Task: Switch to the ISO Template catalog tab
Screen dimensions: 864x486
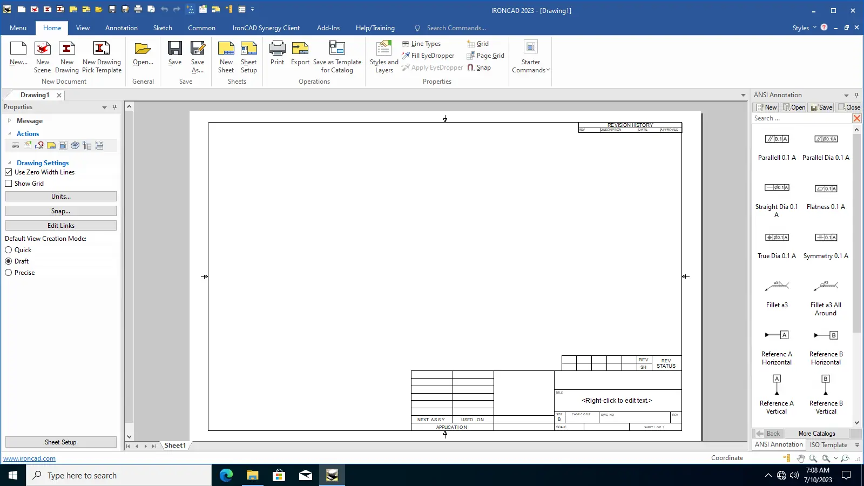Action: (828, 445)
